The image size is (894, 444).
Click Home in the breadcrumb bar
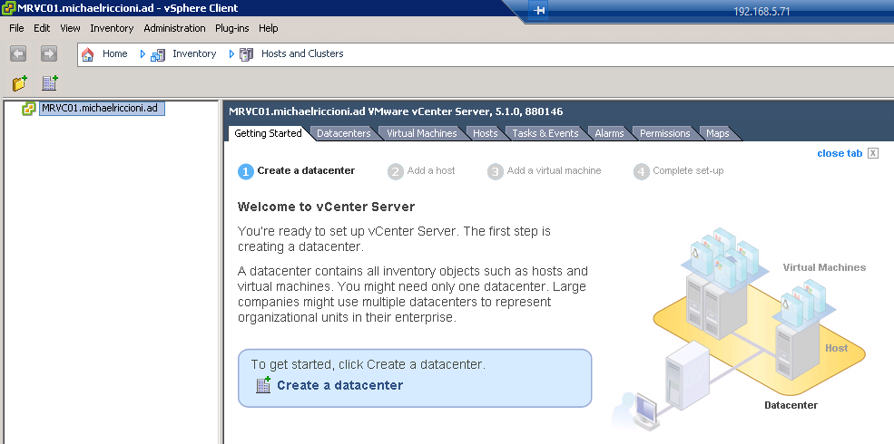114,53
